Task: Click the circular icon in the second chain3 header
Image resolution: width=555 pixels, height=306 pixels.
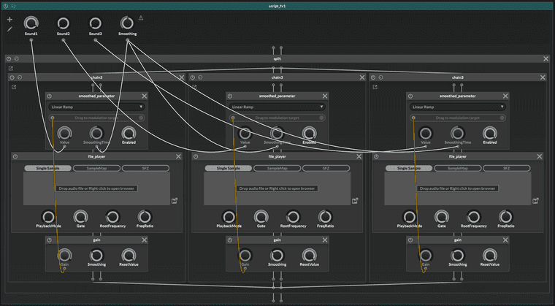Action: pyautogui.click(x=200, y=77)
